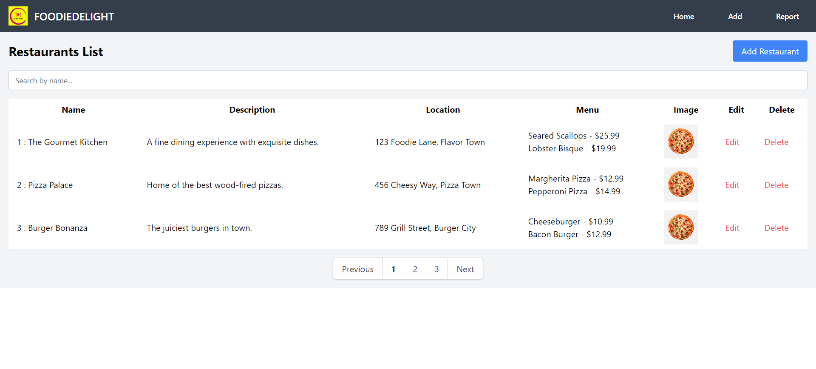Click 'Margherita Pizza - $12.99' menu item
Image resolution: width=816 pixels, height=369 pixels.
pyautogui.click(x=576, y=179)
